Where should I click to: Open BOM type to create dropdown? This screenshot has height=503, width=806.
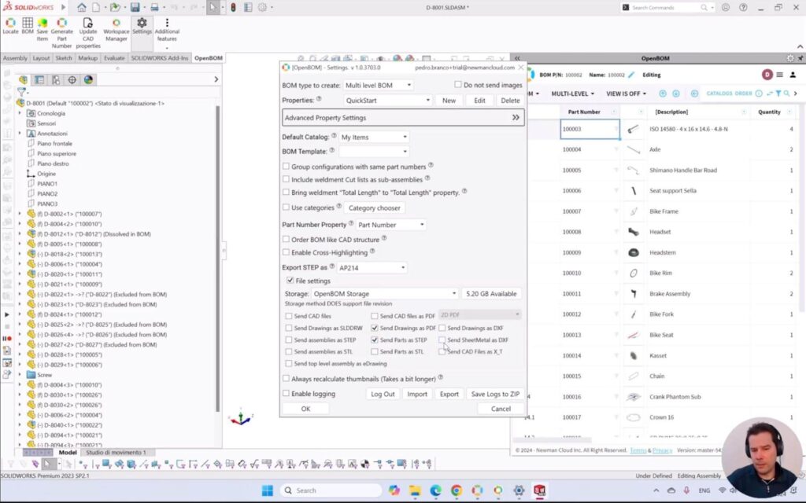pyautogui.click(x=378, y=85)
